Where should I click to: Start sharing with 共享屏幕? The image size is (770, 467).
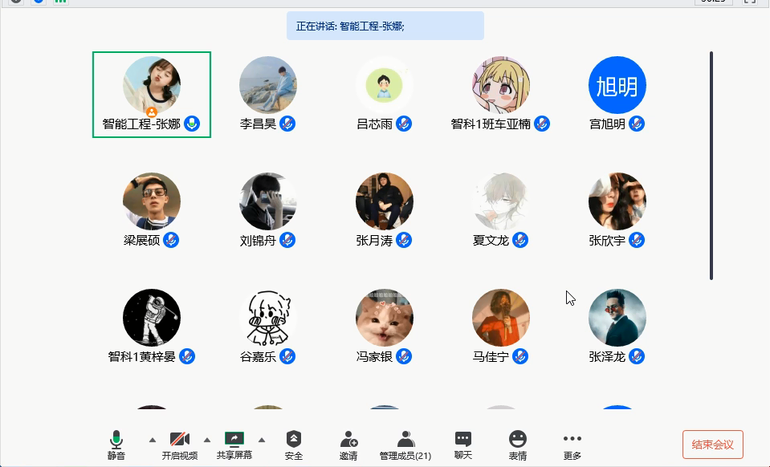[x=234, y=445]
